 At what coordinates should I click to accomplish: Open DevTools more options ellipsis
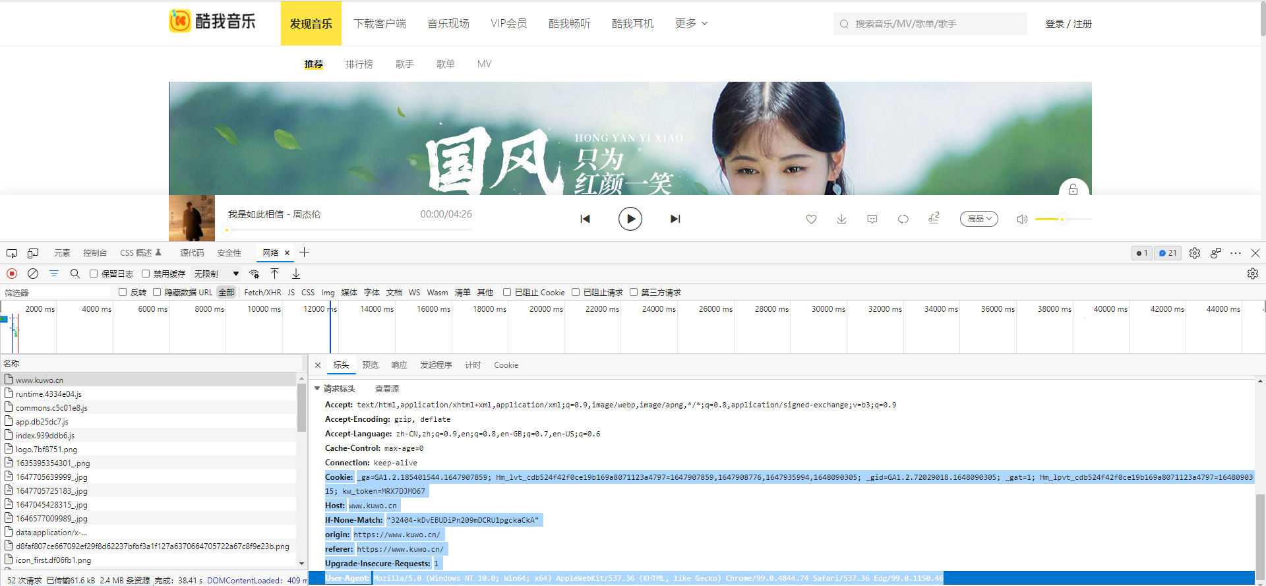[1236, 253]
